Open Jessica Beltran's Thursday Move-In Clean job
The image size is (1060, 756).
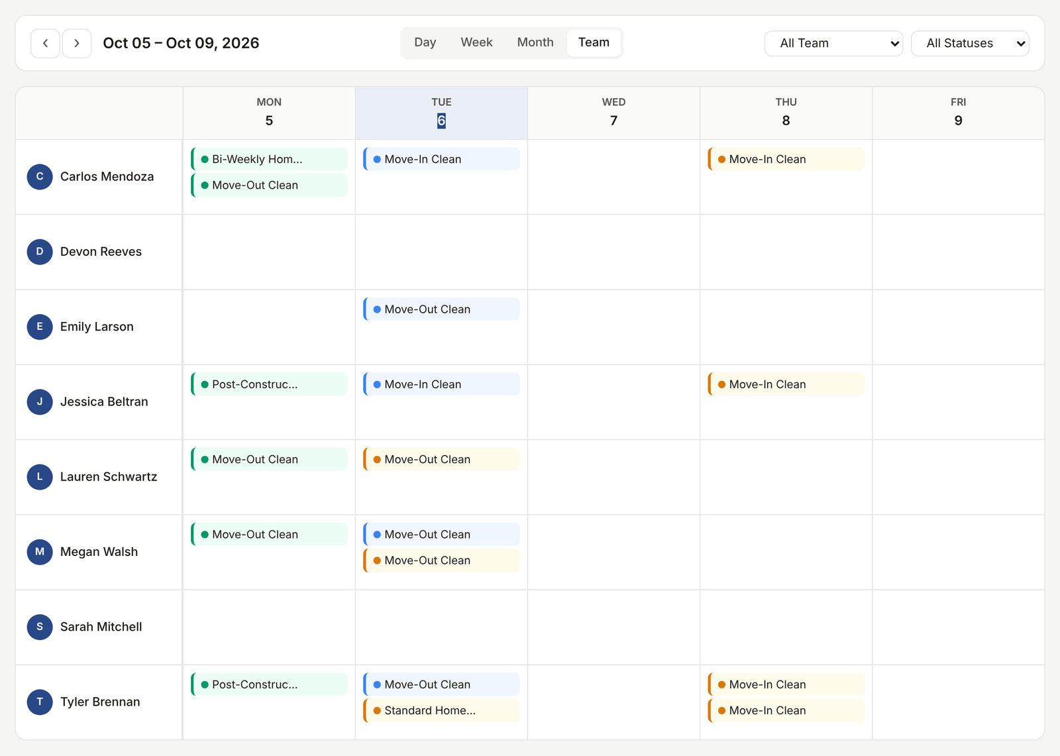click(x=786, y=384)
